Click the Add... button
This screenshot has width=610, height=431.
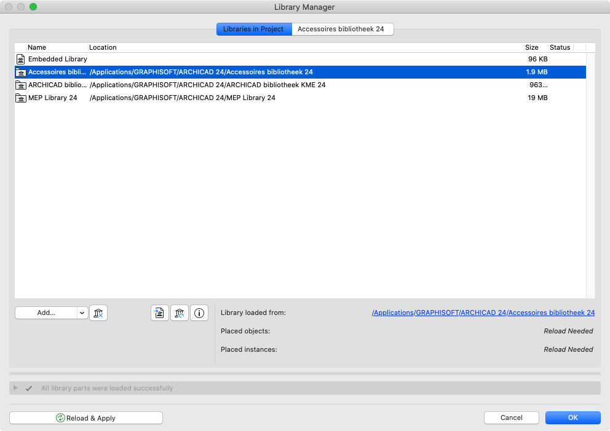(x=46, y=313)
